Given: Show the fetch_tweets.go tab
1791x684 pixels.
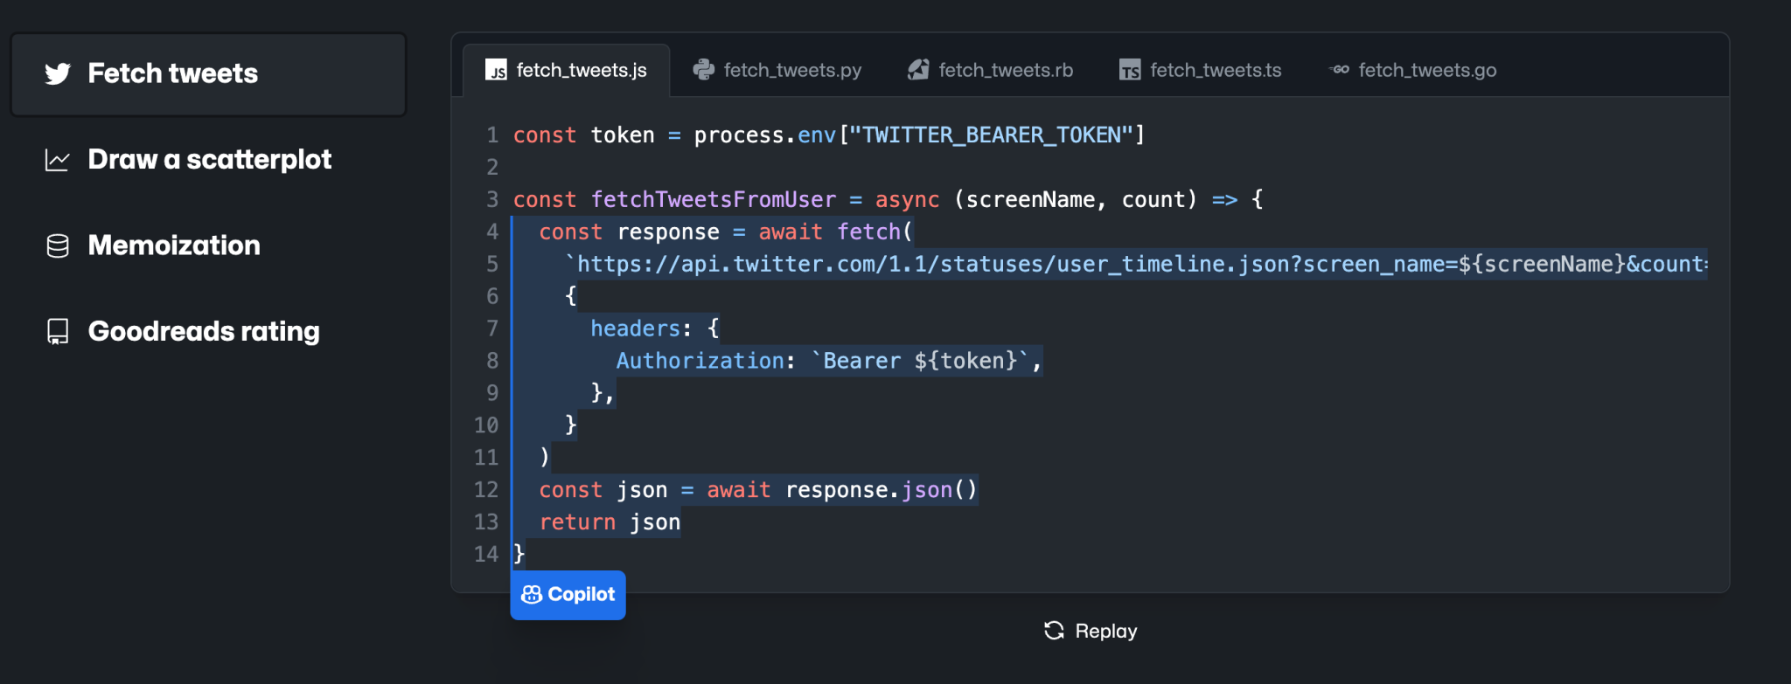Looking at the screenshot, I should [1426, 70].
